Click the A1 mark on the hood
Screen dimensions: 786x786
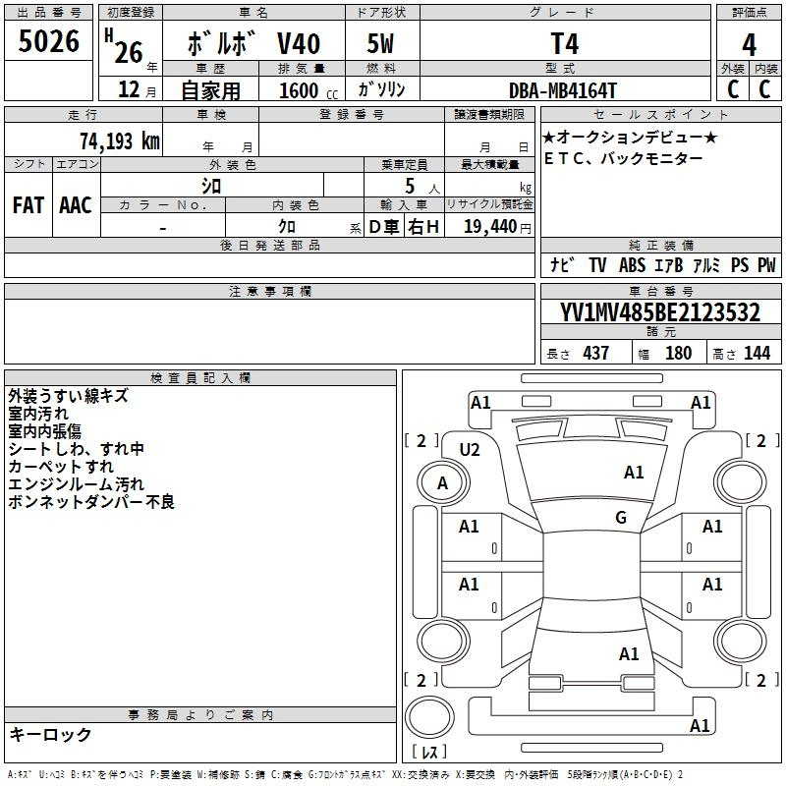point(634,473)
